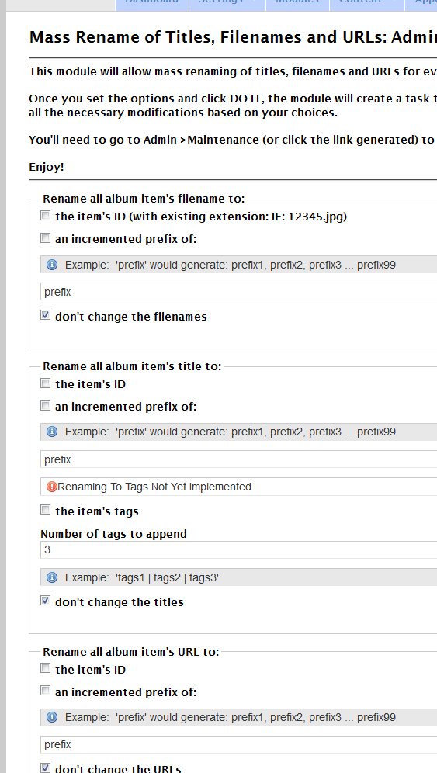Click info icon in filename prefix example
The width and height of the screenshot is (437, 773).
click(x=52, y=265)
